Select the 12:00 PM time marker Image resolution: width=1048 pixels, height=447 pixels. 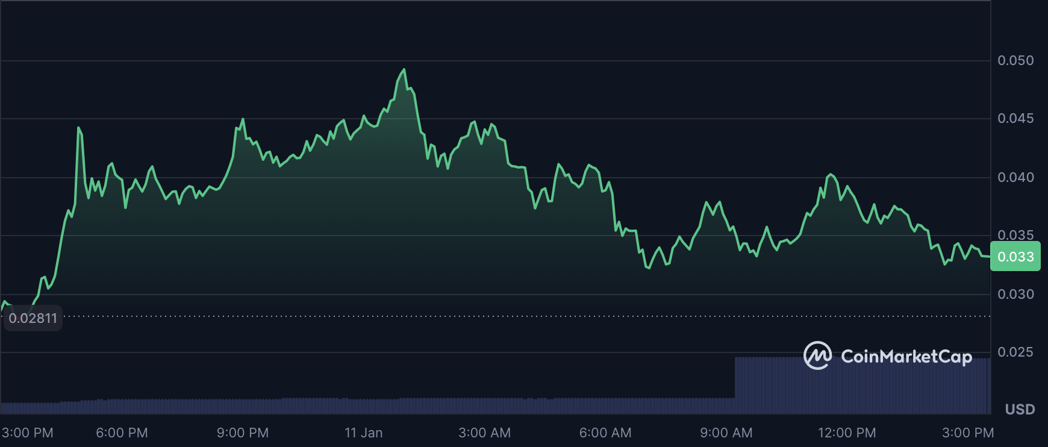tap(847, 433)
